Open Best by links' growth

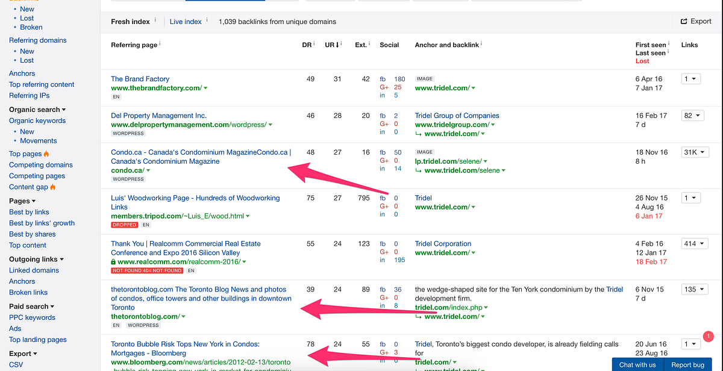42,223
